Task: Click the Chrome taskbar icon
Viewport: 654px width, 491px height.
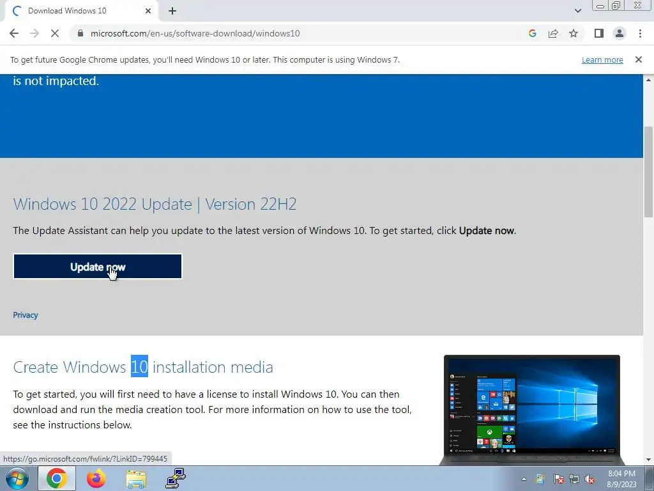Action: click(x=57, y=478)
